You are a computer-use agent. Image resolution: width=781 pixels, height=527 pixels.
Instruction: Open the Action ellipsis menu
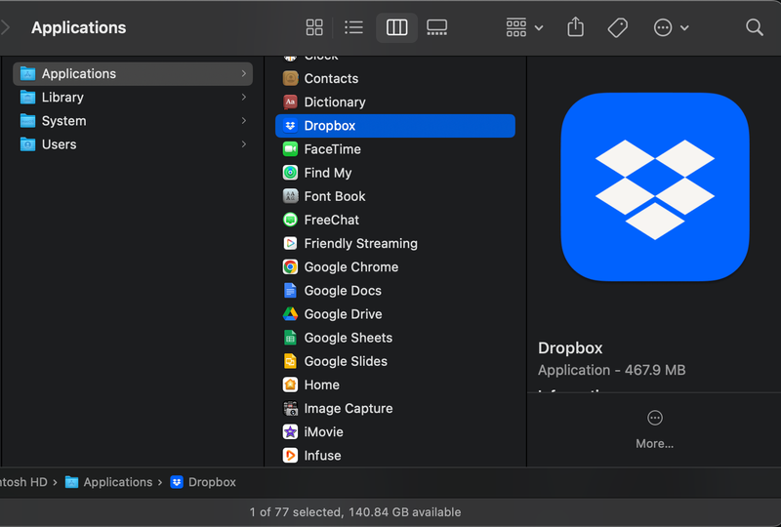tap(671, 28)
